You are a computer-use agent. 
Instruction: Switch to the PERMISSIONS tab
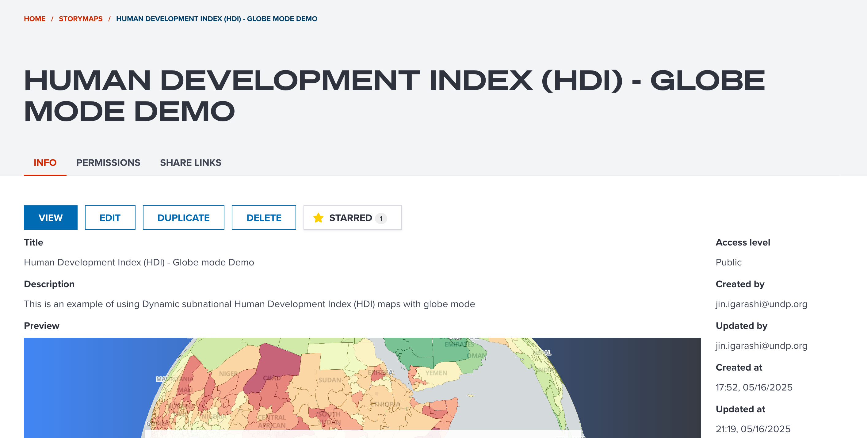(x=108, y=162)
